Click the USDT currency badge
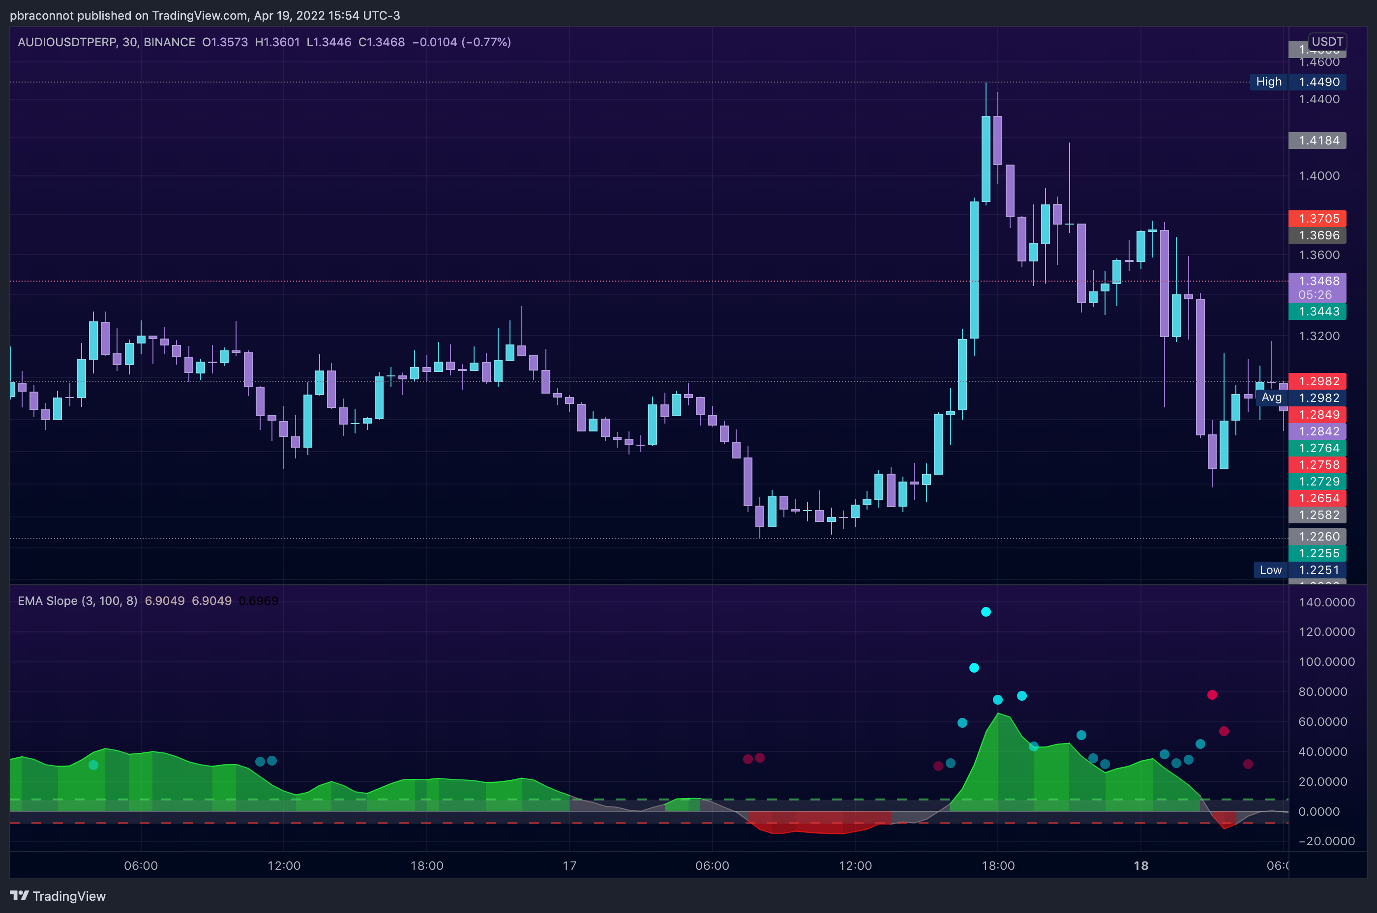1377x913 pixels. 1327,41
